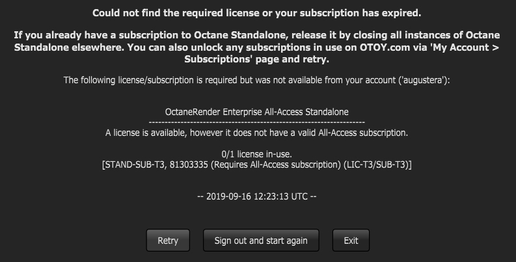Click the '0/1 license in-use' text
516x262 pixels.
click(x=257, y=154)
